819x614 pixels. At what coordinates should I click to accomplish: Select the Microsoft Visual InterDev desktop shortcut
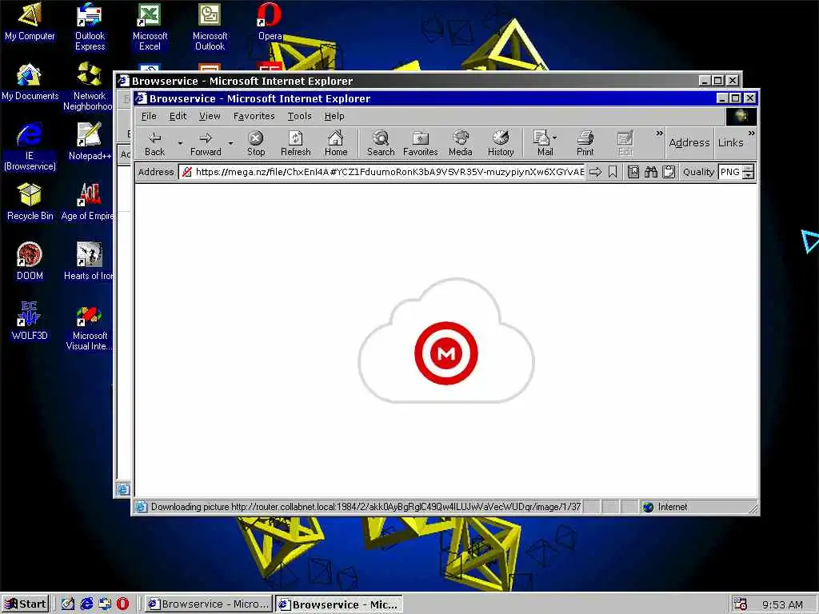[x=90, y=326]
